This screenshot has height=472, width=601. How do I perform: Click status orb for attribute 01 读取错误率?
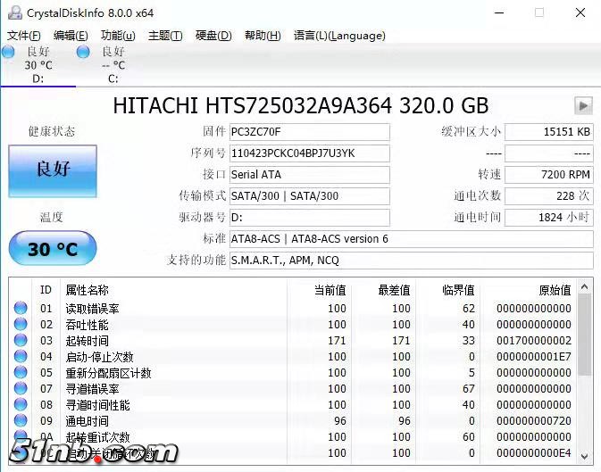[x=21, y=308]
